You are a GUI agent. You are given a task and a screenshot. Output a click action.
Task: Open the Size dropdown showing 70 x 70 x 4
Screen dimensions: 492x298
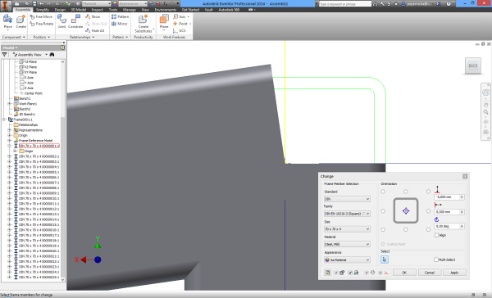347,229
